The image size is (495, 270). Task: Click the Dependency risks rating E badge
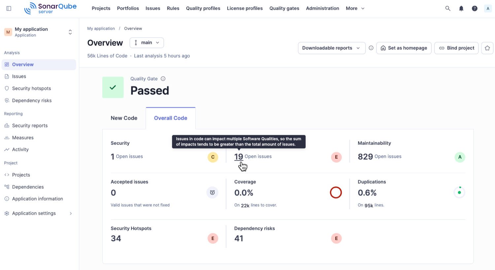pyautogui.click(x=336, y=238)
